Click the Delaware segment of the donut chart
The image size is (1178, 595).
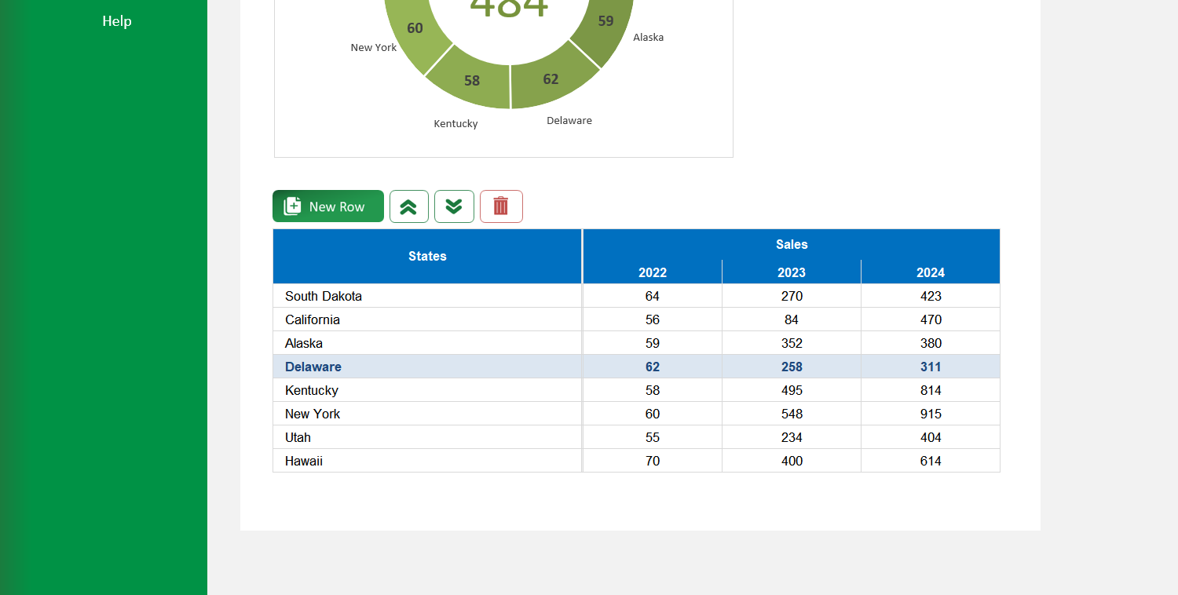pos(550,78)
